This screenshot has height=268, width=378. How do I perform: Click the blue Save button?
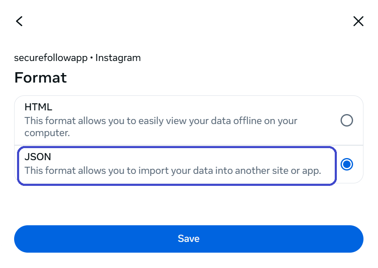click(188, 239)
